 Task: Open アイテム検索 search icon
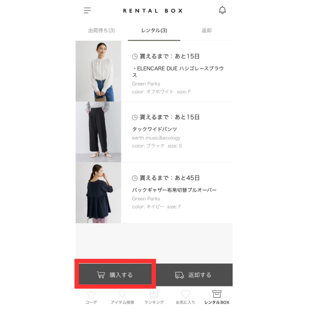[x=122, y=294]
